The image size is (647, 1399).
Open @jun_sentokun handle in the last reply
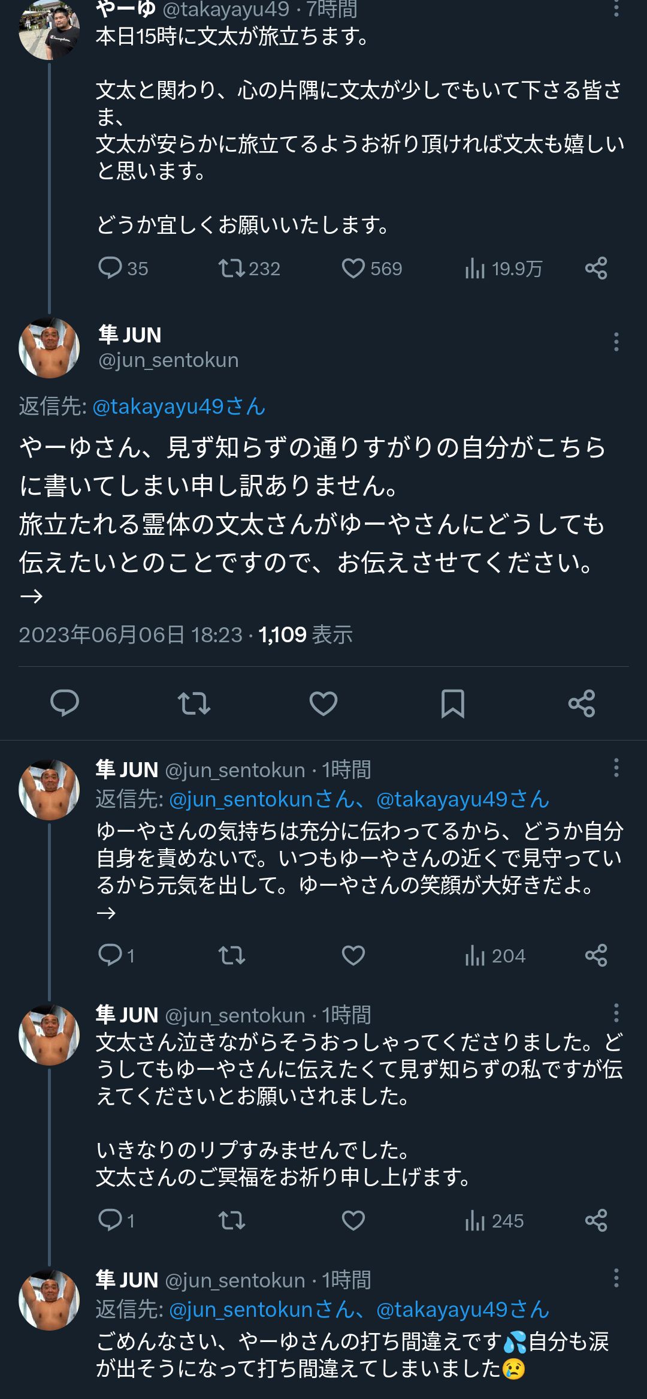(x=235, y=1280)
